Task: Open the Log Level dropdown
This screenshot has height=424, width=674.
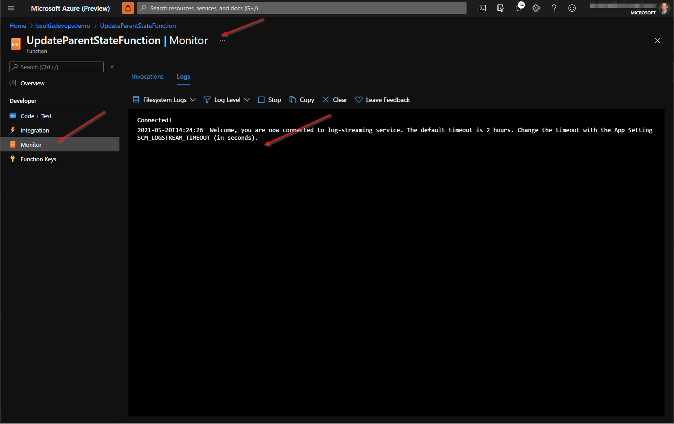Action: click(x=227, y=100)
